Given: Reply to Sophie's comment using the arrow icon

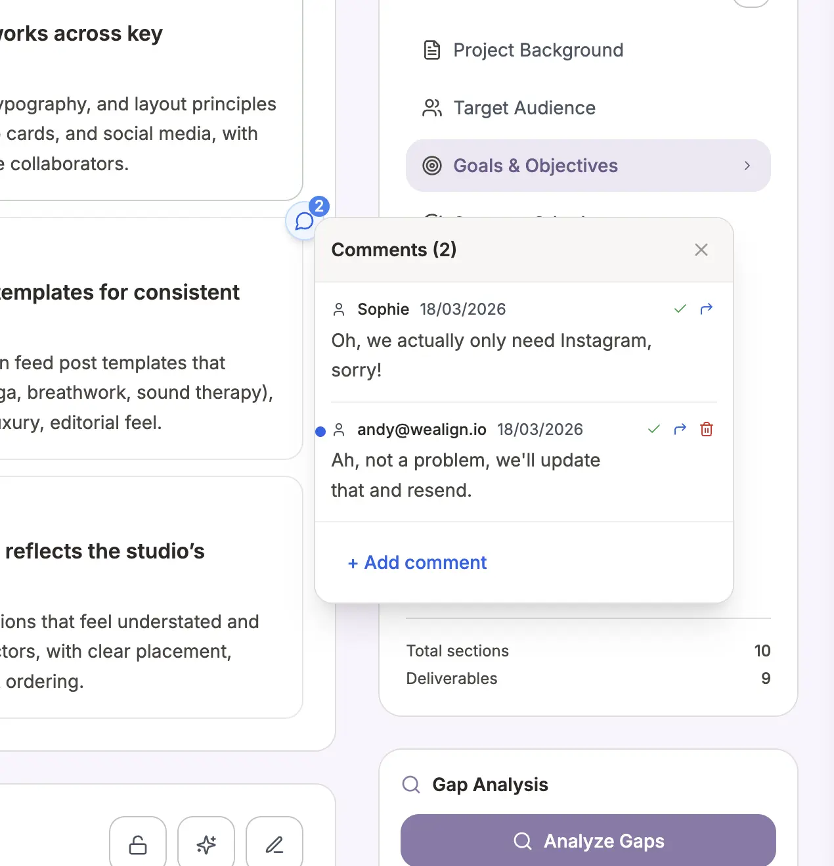Looking at the screenshot, I should click(707, 309).
